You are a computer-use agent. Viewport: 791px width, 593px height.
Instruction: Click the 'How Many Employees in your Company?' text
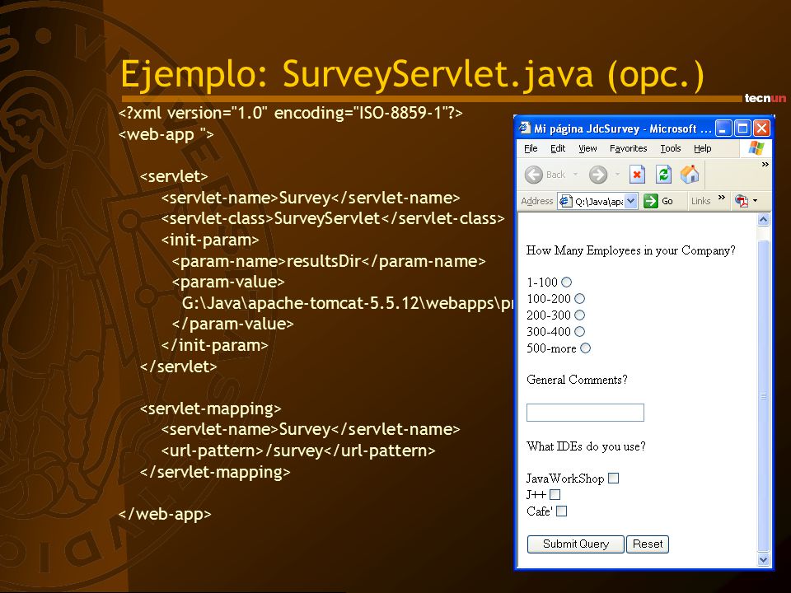[630, 250]
